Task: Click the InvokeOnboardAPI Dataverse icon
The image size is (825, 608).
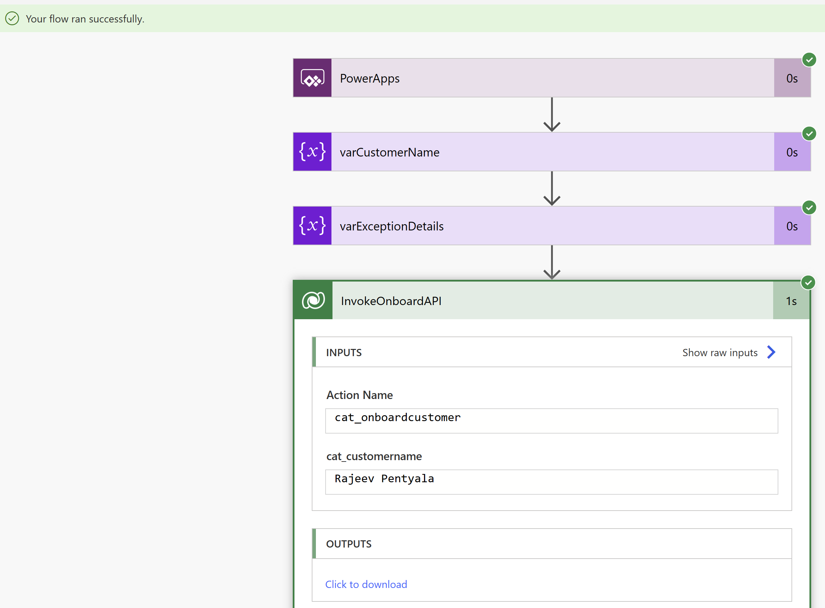Action: click(313, 300)
